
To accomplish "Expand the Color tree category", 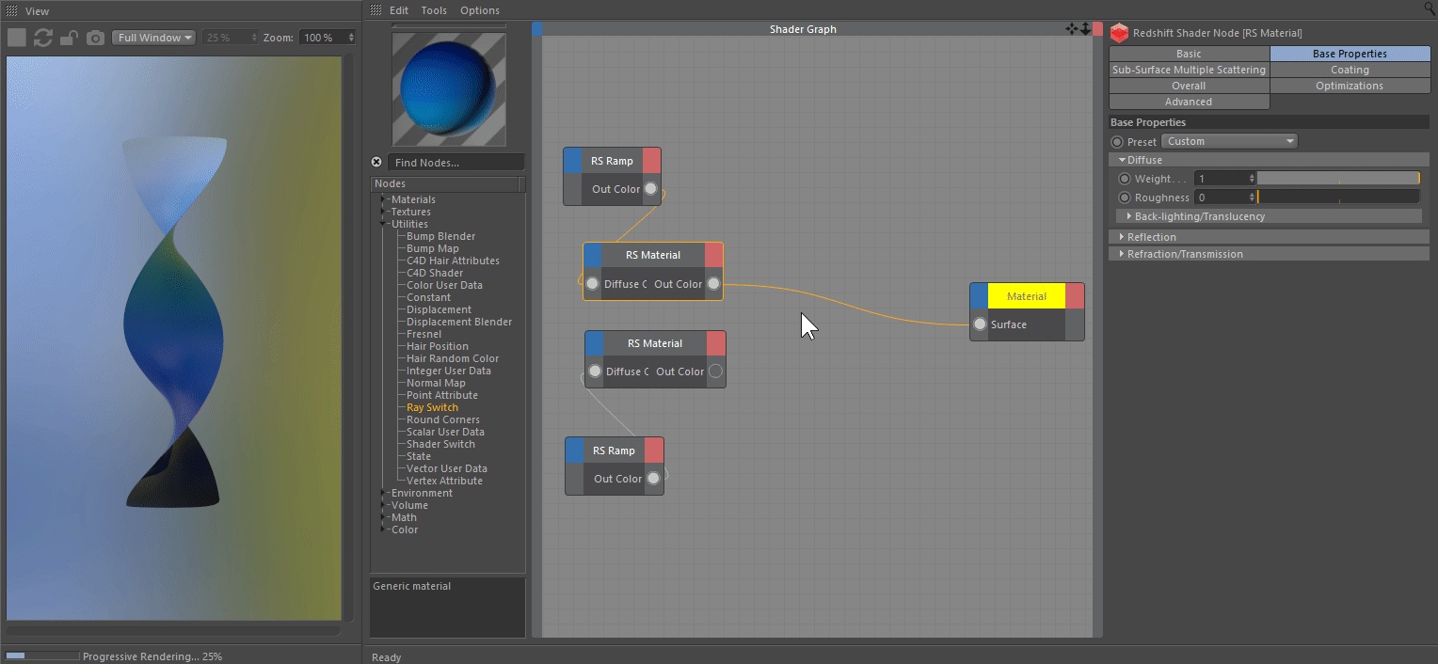I will click(384, 530).
